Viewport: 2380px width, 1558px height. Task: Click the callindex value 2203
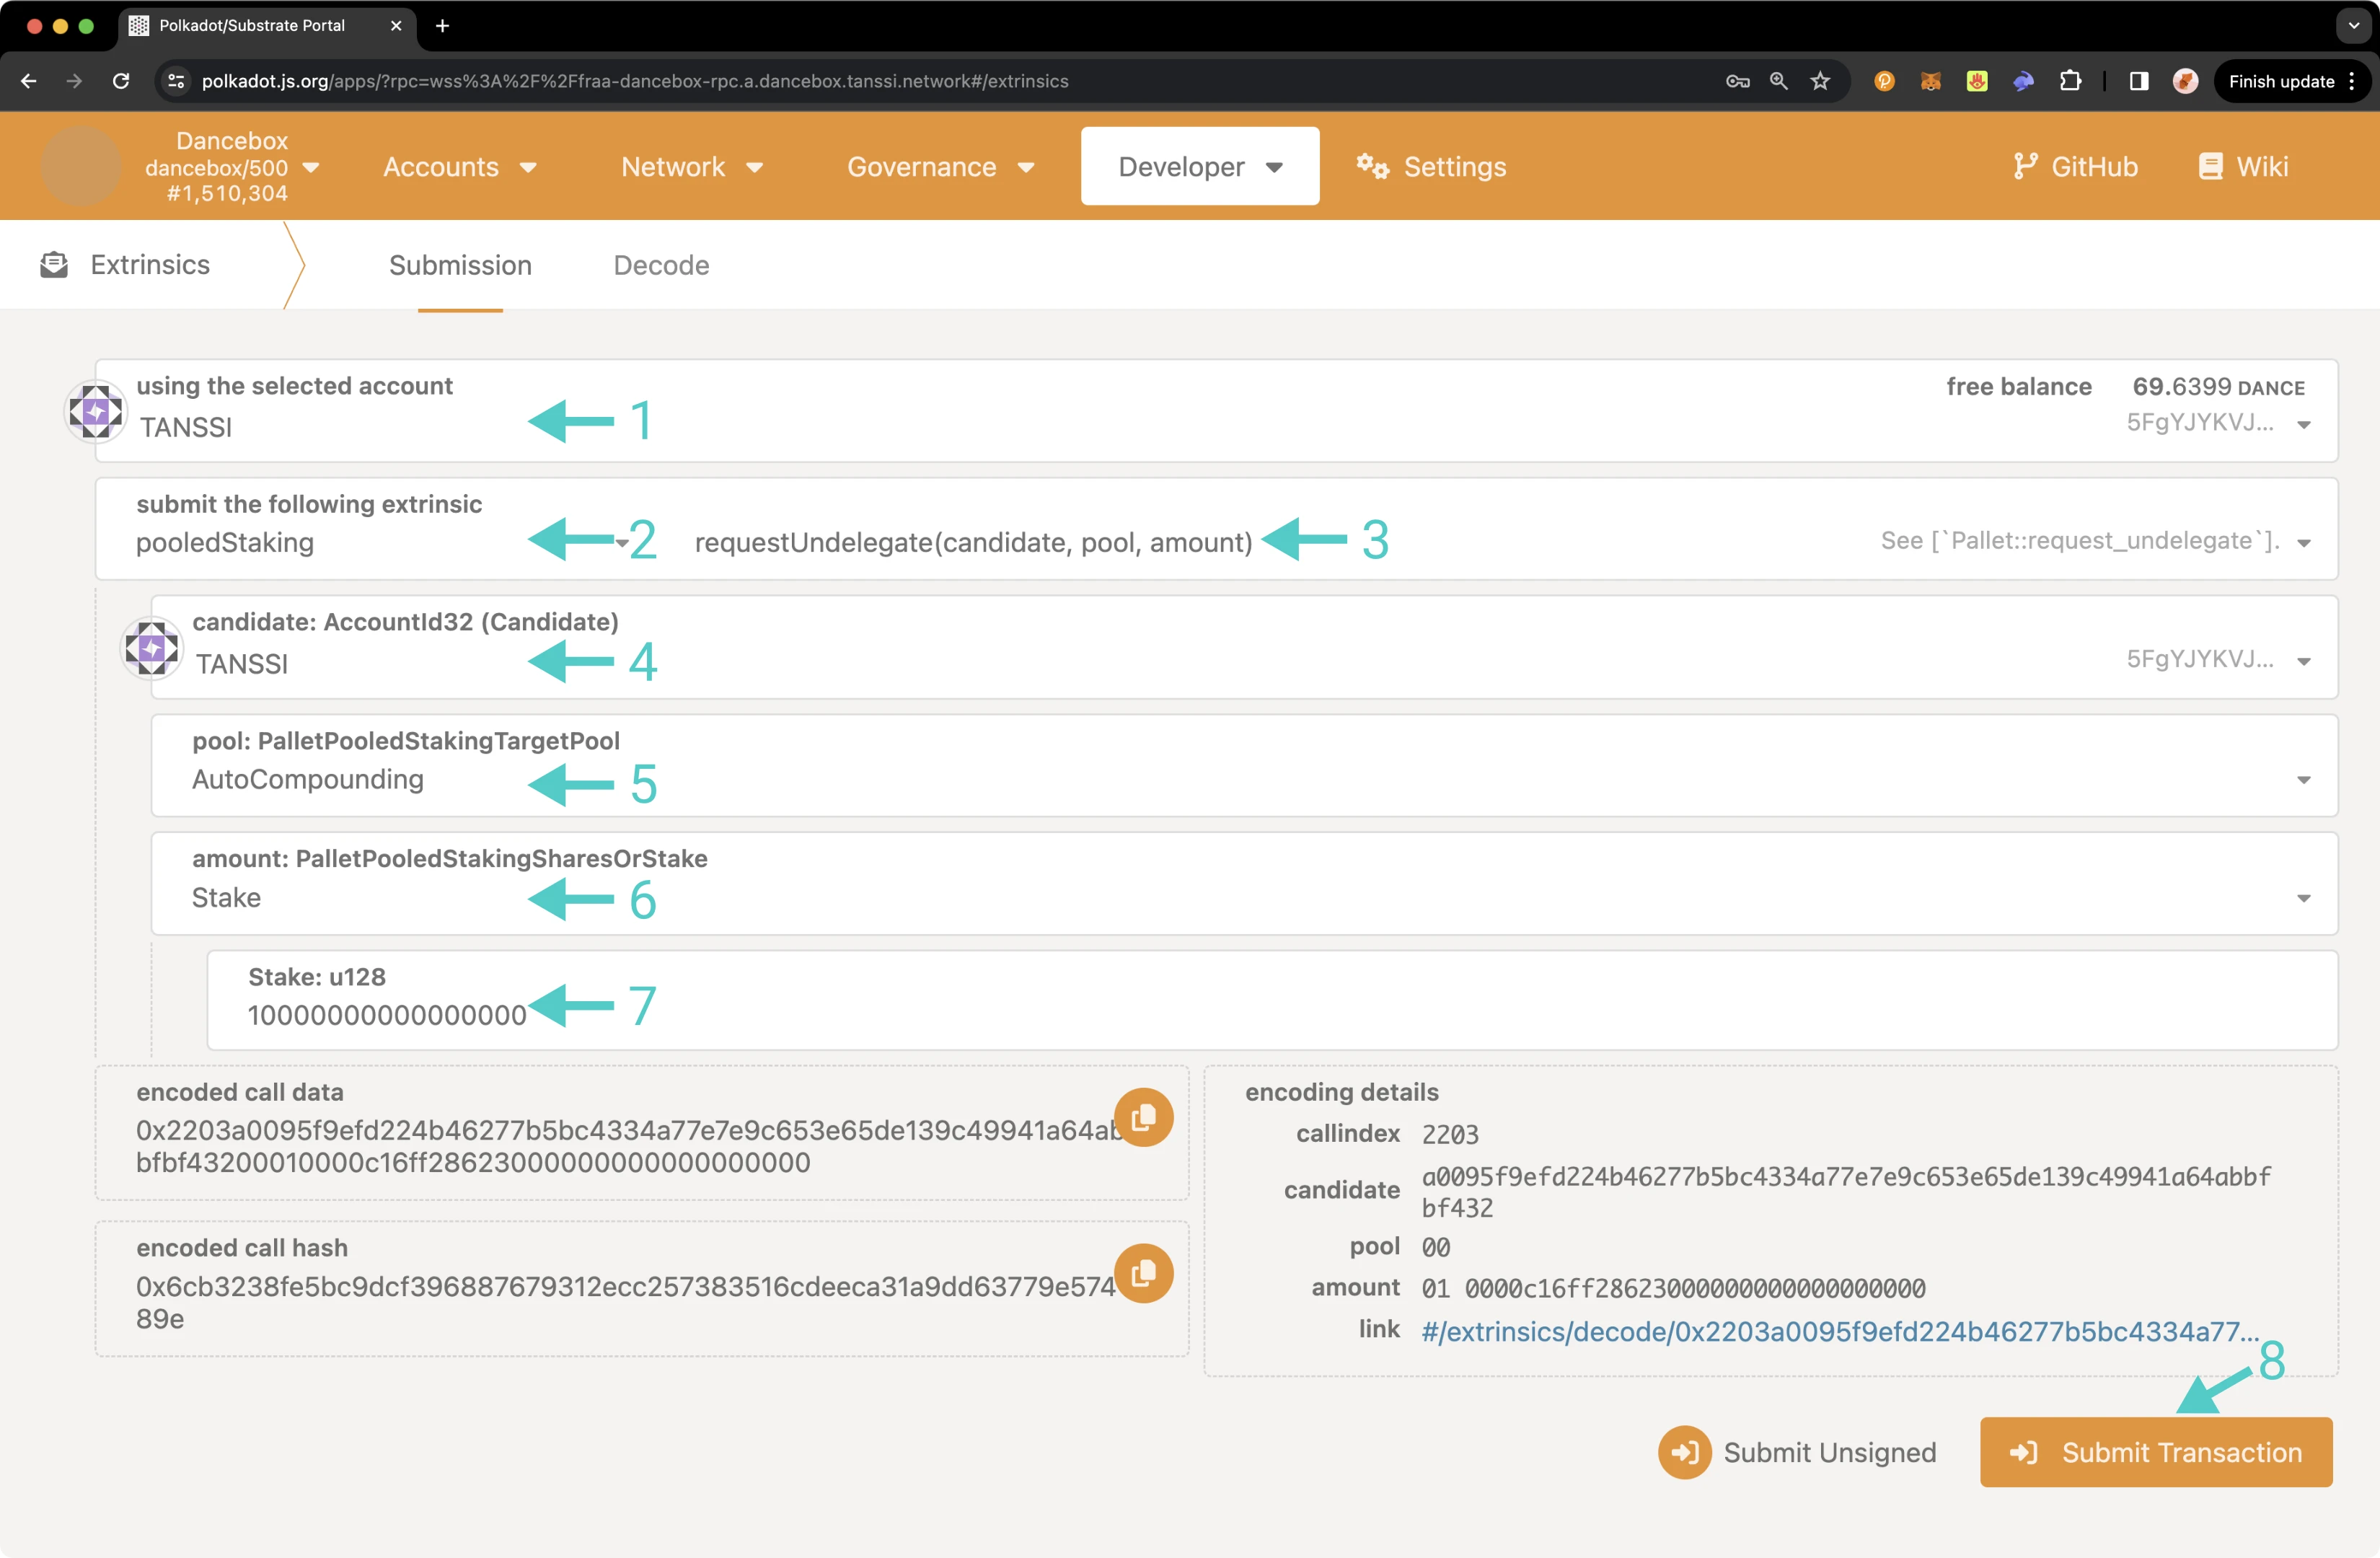(1450, 1134)
